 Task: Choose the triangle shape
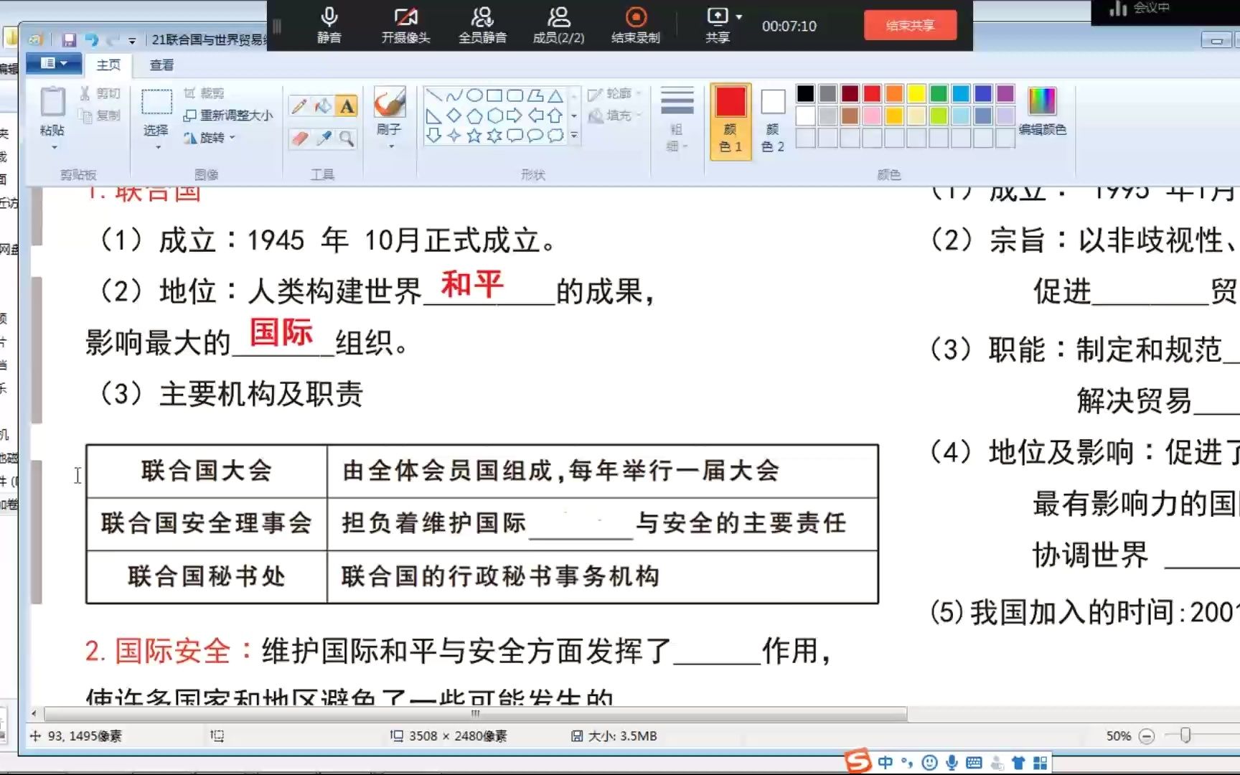click(x=555, y=95)
